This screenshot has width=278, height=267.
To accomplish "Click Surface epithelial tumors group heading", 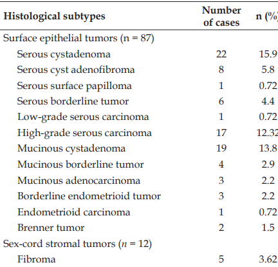I will click(79, 39).
